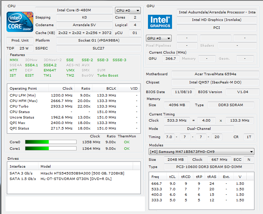Viewport: 263px width, 214px height.
Task: Select the CPU LFM (Min) row
Action: [73, 95]
